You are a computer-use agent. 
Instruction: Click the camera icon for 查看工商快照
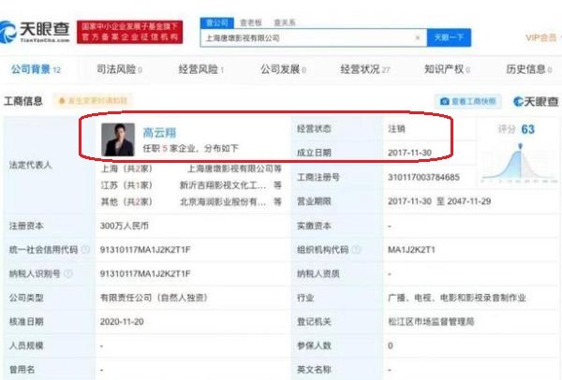[444, 102]
